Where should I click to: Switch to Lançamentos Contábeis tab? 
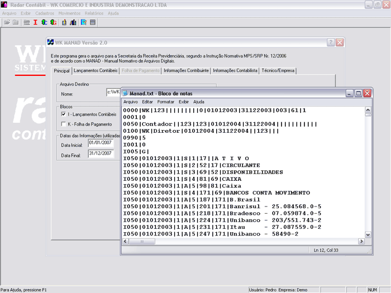click(x=96, y=71)
